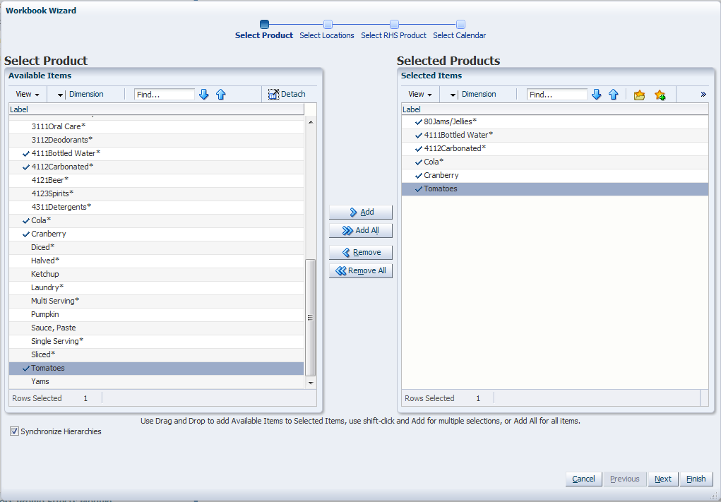This screenshot has height=502, width=721.
Task: Select Cranberry in Selected Items
Action: (x=555, y=175)
